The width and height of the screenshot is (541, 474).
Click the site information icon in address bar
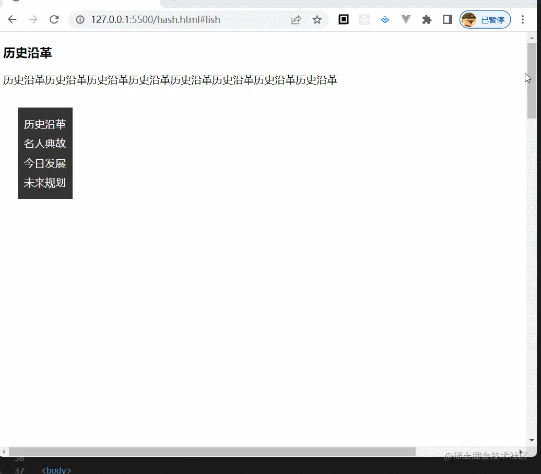79,19
